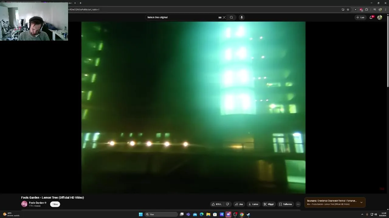Share the video with the Jaa button

[239, 204]
